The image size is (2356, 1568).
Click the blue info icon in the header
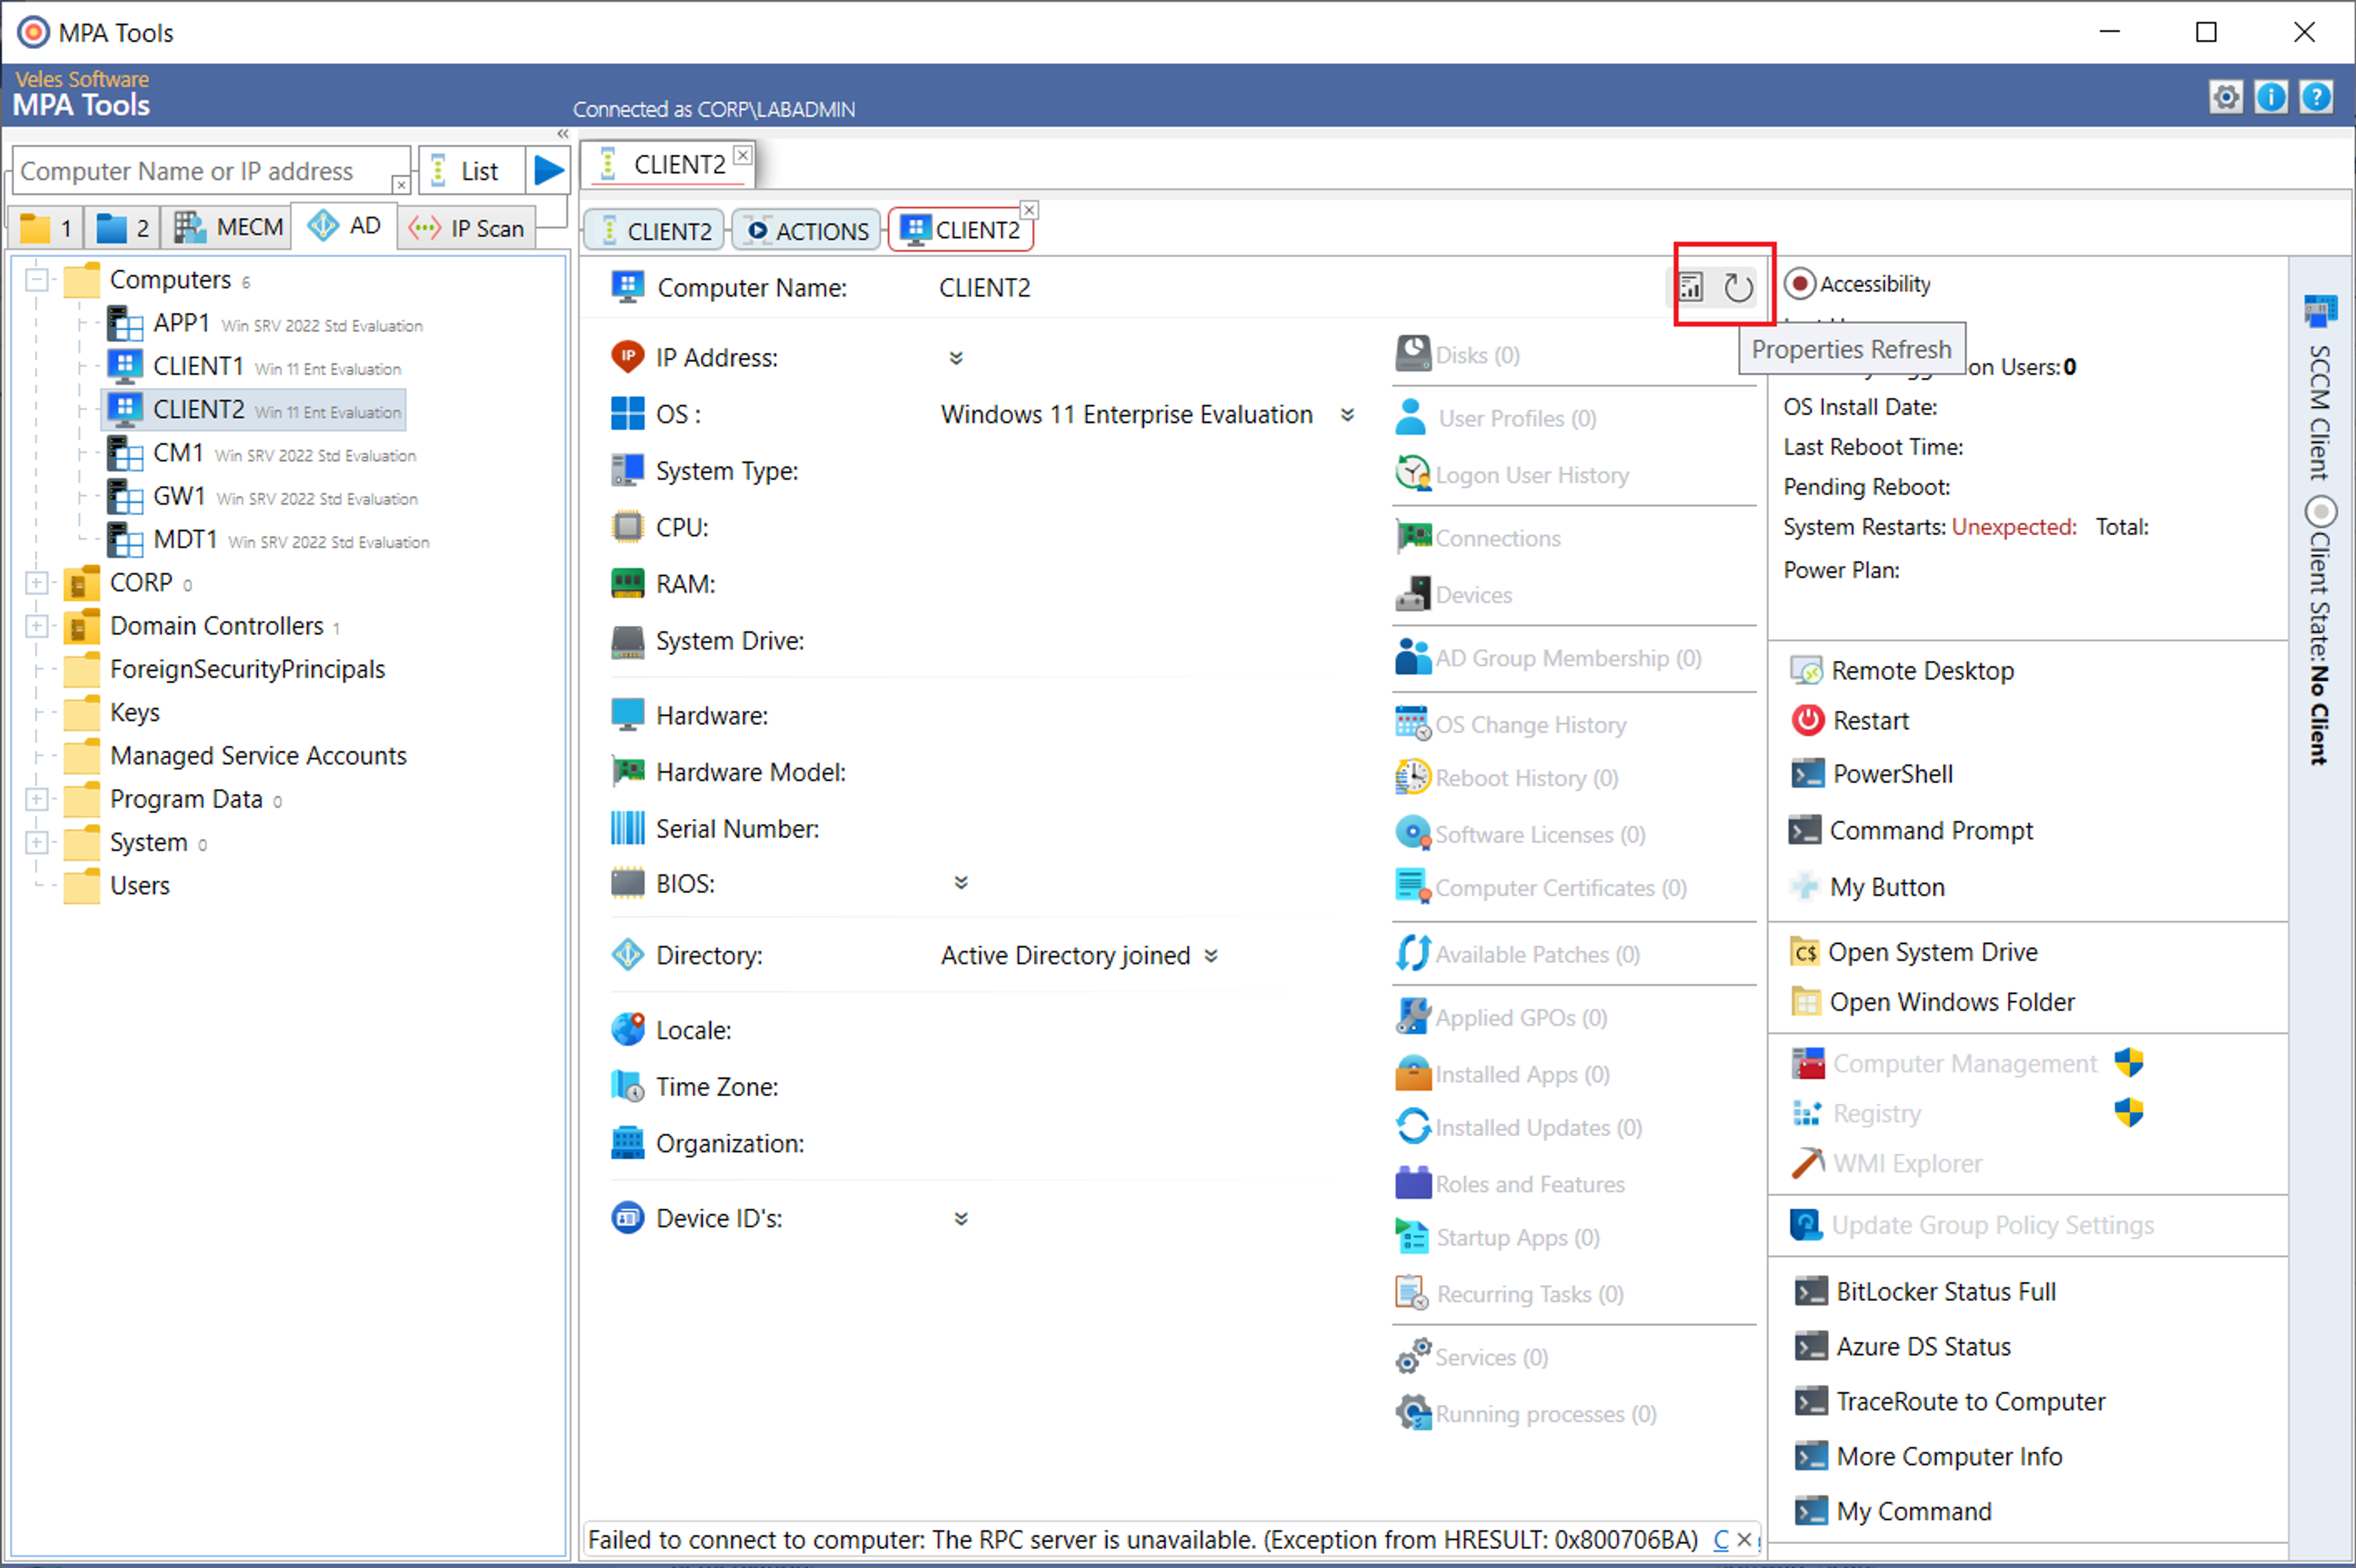coord(2271,97)
